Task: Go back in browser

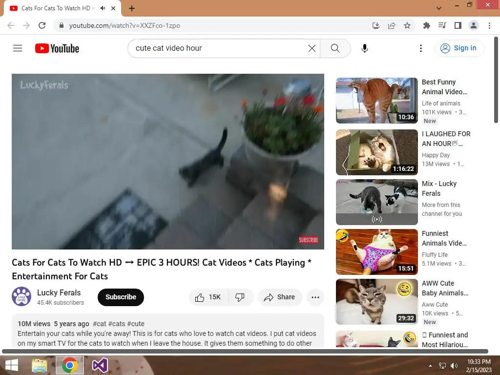Action: point(11,25)
